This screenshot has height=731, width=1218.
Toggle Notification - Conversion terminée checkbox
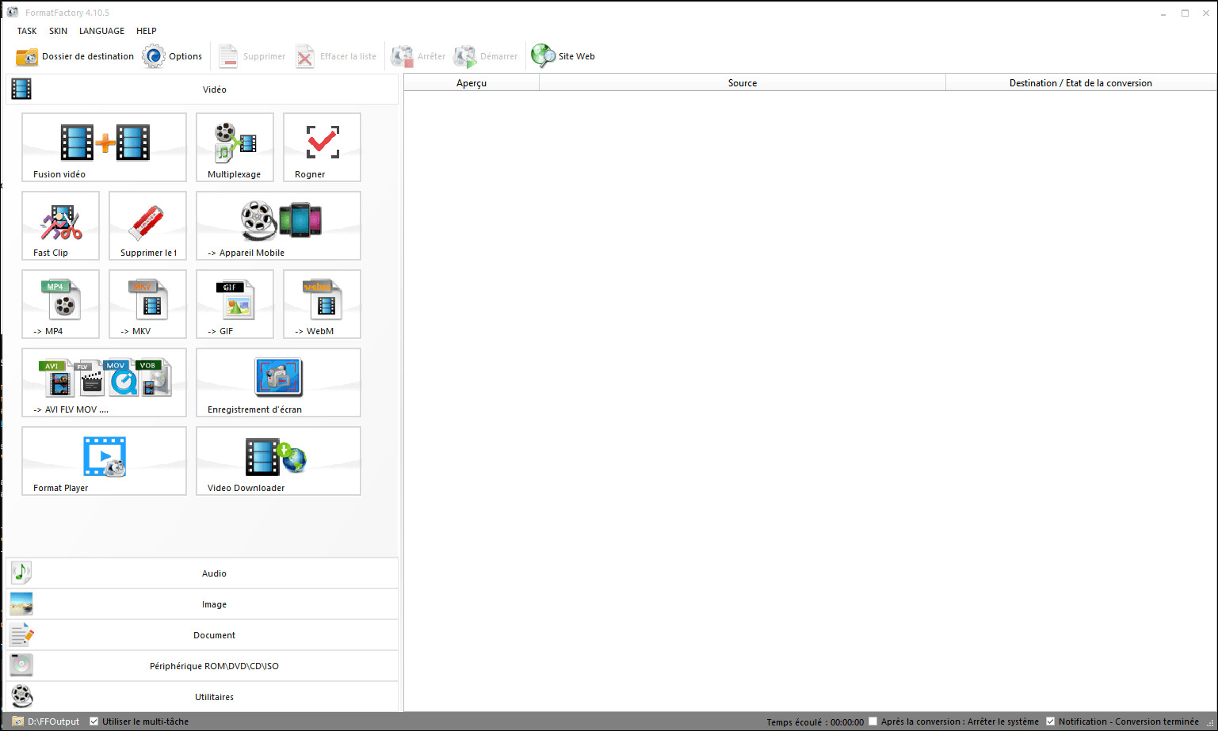pyautogui.click(x=1050, y=721)
